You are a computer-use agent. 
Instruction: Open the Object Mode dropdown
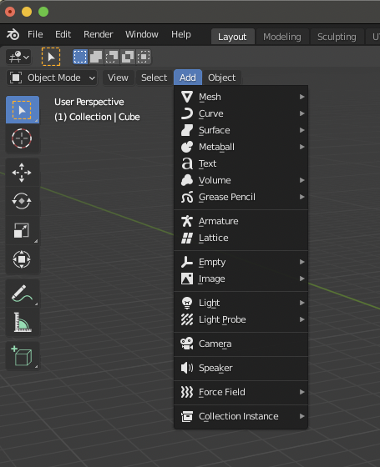click(52, 78)
